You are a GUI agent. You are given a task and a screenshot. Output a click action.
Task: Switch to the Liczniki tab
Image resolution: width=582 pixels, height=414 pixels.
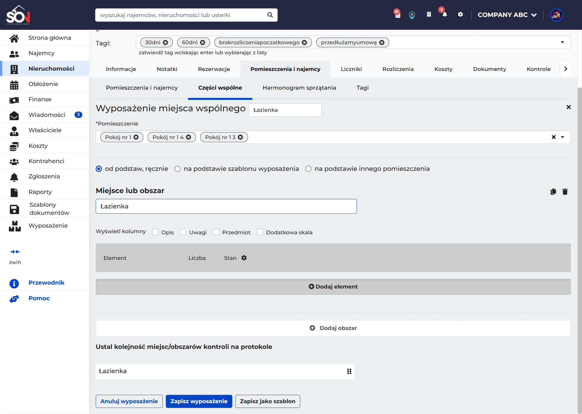pos(351,69)
